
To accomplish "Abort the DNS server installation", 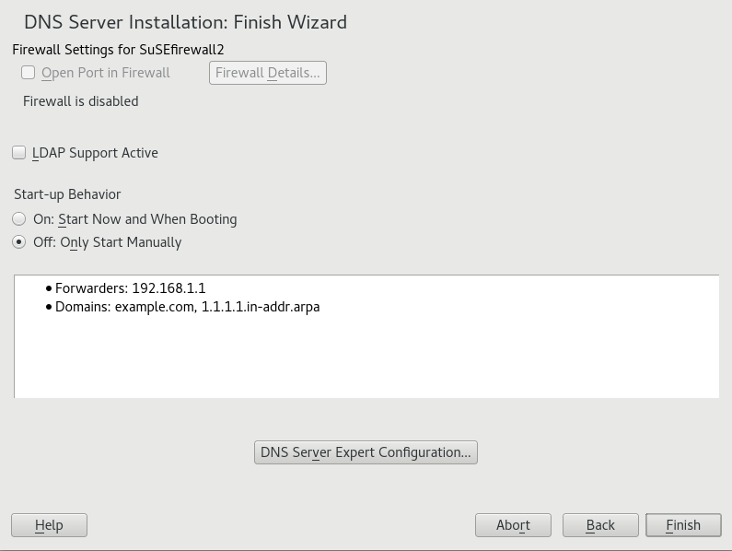I will pyautogui.click(x=513, y=525).
